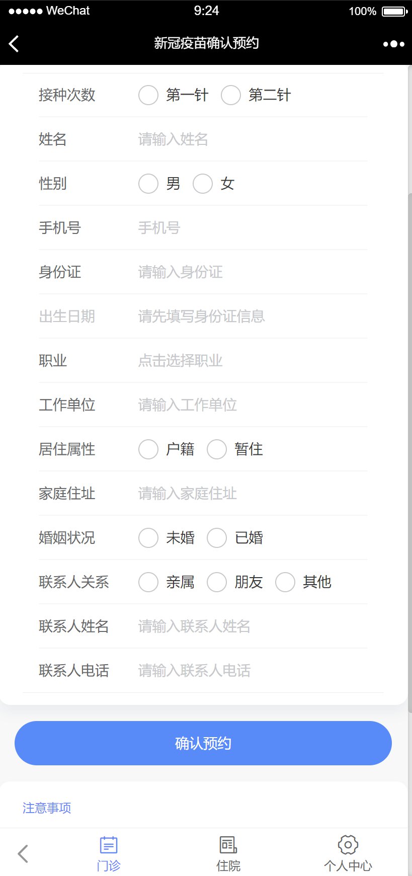Open the three-dot more options menu
This screenshot has width=412, height=876.
(x=393, y=44)
